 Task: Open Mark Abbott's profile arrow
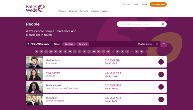click(x=161, y=62)
